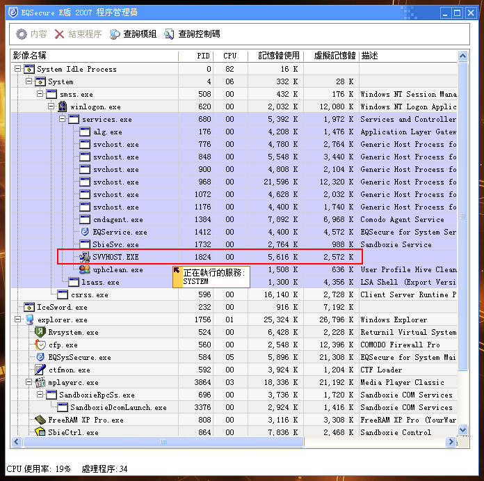
Task: Sort by 記憶體使用 column header
Action: 275,56
